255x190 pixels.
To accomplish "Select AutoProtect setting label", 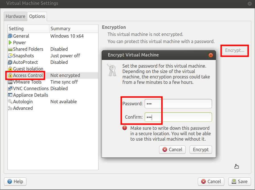I will tap(26, 62).
